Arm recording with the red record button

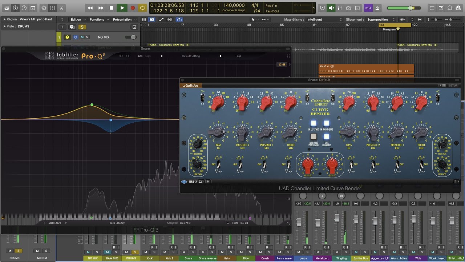tap(133, 8)
